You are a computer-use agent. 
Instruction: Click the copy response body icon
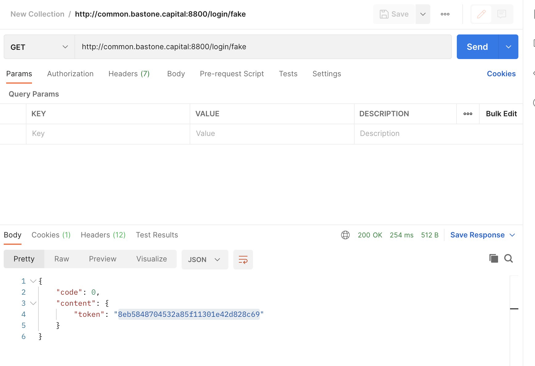pyautogui.click(x=494, y=259)
